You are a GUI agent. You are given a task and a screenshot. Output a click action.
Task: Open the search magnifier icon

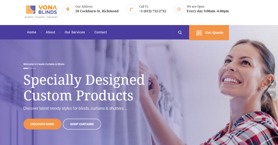click(180, 33)
